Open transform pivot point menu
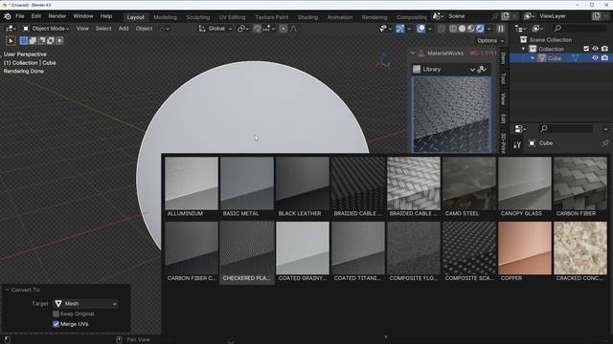This screenshot has width=613, height=344. [x=243, y=29]
